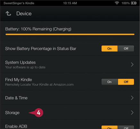Open the Date & Time settings
The height and width of the screenshot is (129, 140).
70,98
